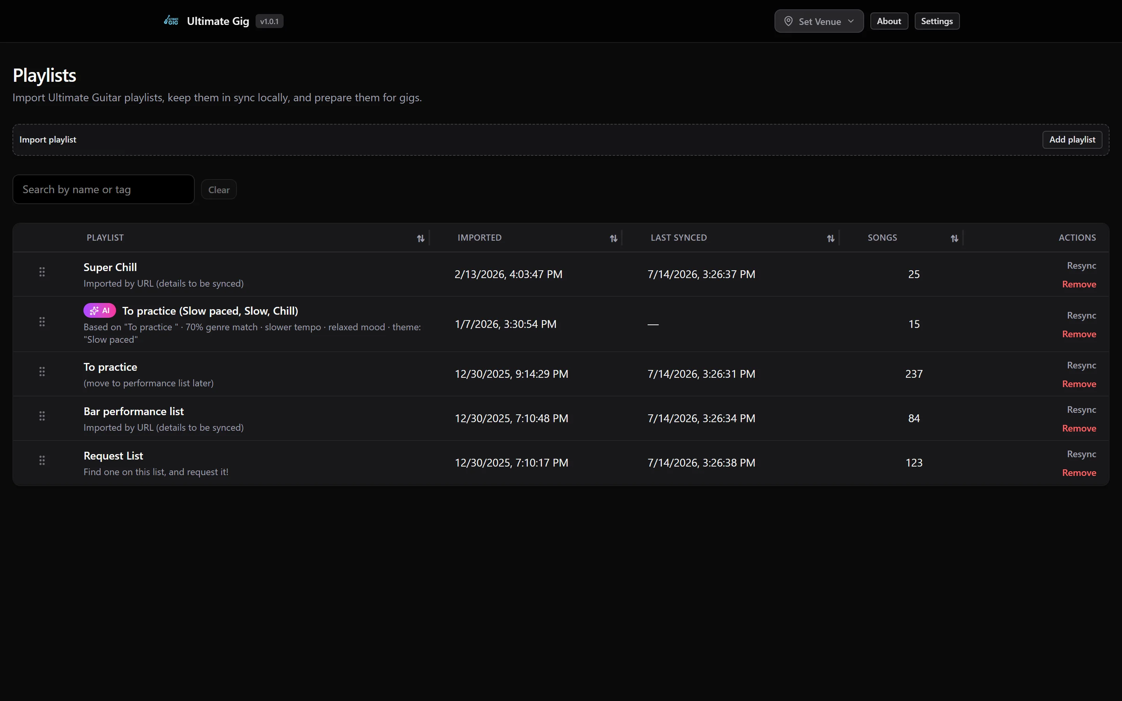Sort by the Songs column arrows
This screenshot has height=701, width=1122.
coord(954,238)
